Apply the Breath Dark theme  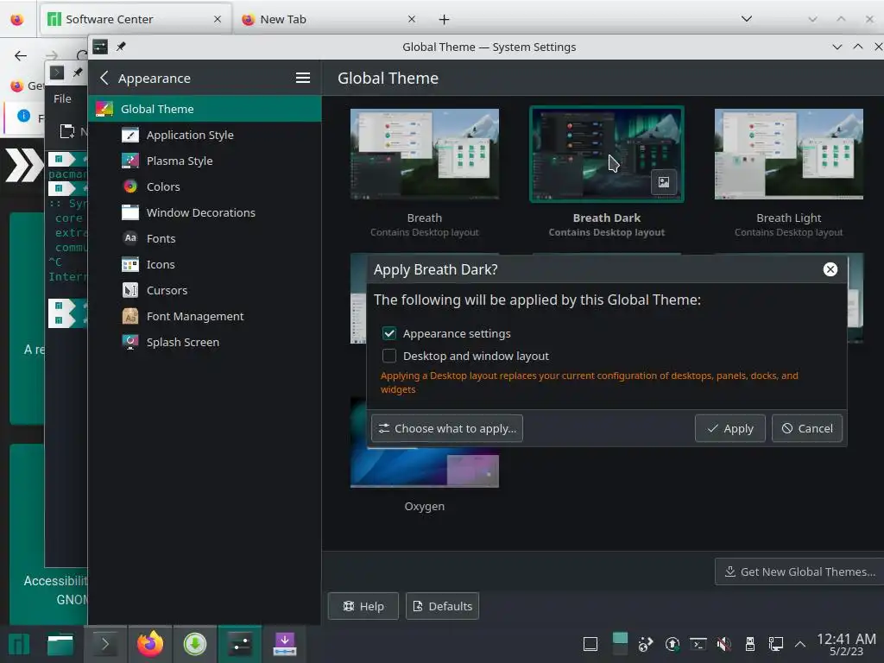point(730,428)
